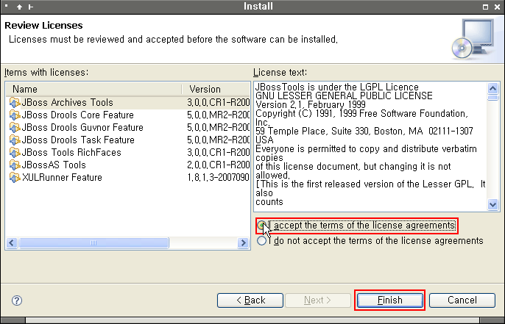Click the shade icon beside the title bar up arrow

pyautogui.click(x=31, y=7)
